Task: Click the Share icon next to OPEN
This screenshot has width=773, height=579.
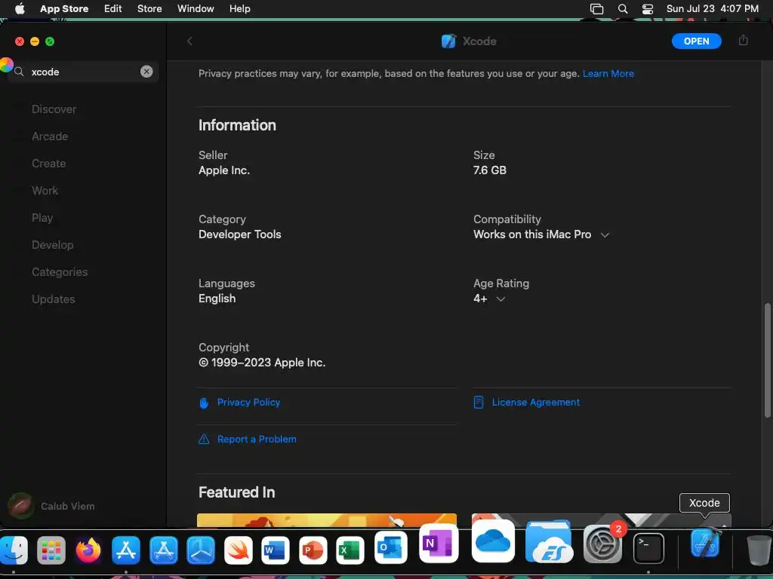Action: [x=743, y=41]
